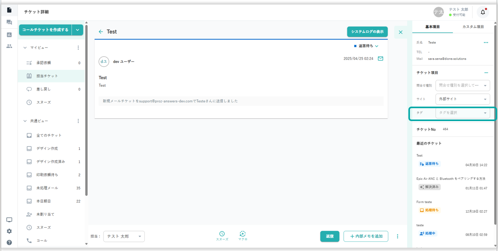Open the 返答待ち status dropdown
498x251 pixels.
pyautogui.click(x=367, y=46)
